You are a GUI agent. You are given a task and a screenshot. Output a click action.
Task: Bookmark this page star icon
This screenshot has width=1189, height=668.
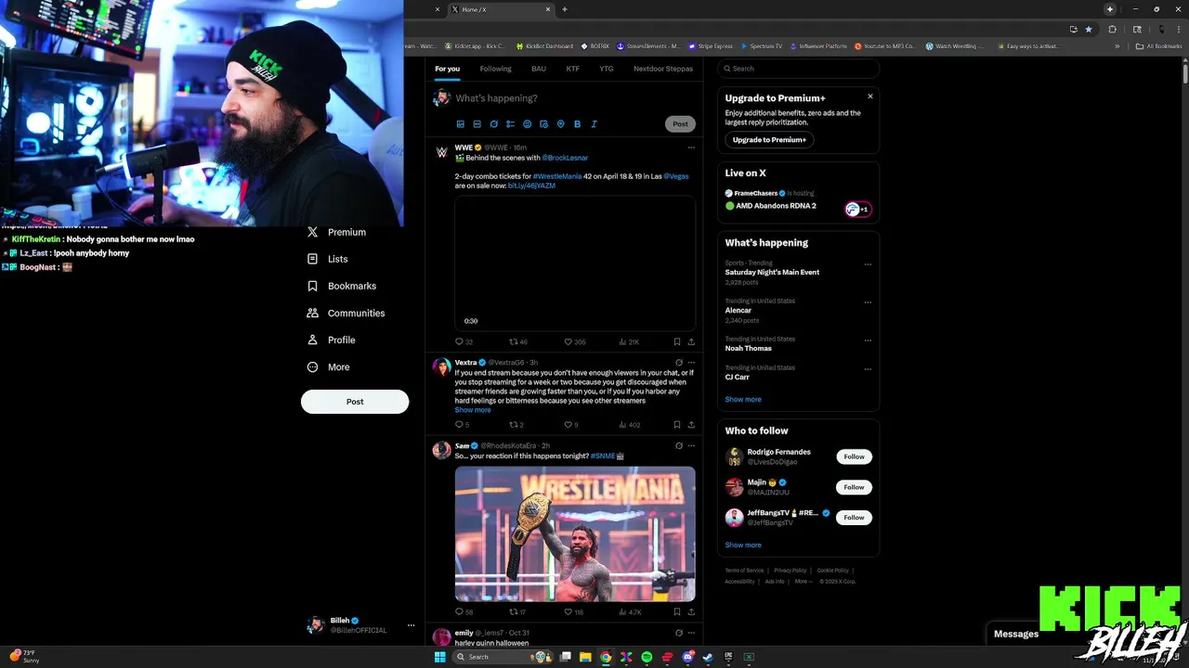click(x=1089, y=29)
